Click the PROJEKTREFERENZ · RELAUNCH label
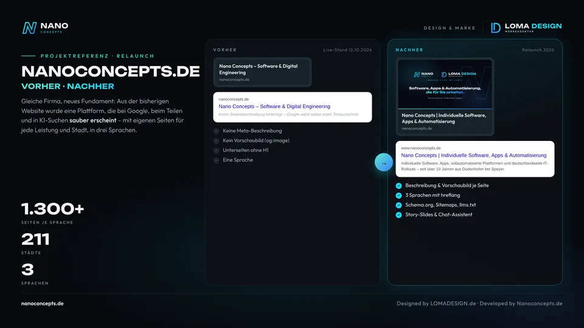 click(97, 56)
